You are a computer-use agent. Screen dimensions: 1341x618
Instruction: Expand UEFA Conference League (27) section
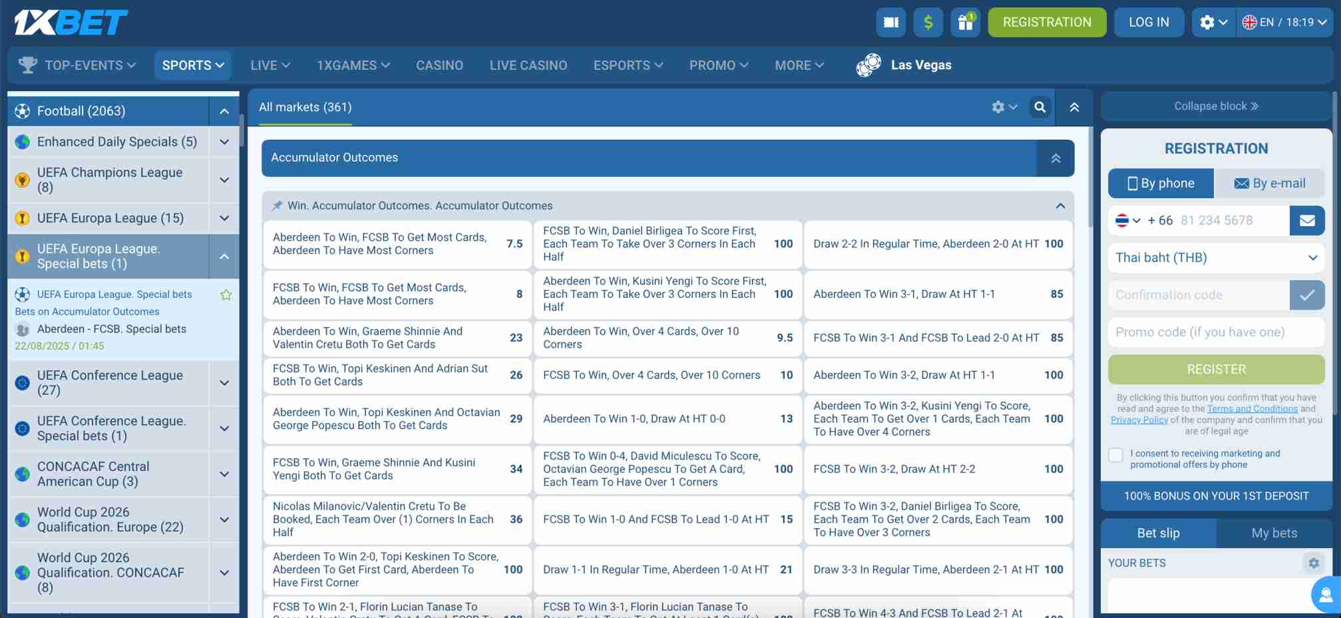click(x=224, y=383)
